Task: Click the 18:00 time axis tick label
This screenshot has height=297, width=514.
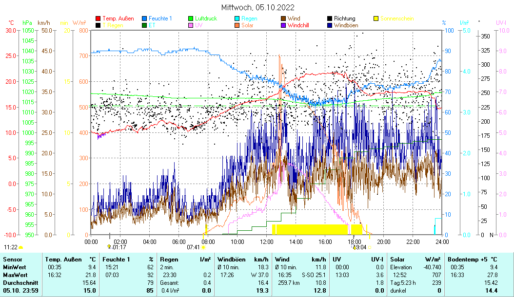Action: click(x=355, y=242)
